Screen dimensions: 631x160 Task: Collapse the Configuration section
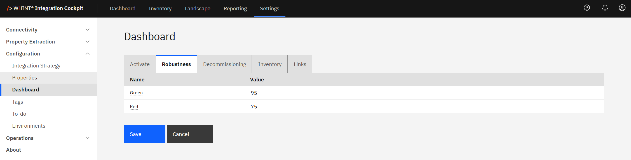tap(87, 54)
